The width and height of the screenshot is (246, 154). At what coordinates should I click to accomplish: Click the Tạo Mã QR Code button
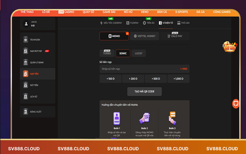pyautogui.click(x=144, y=91)
